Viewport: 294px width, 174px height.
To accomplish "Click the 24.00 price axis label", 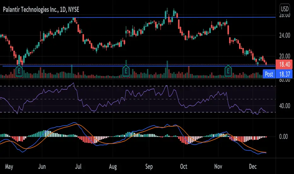I will pos(285,35).
